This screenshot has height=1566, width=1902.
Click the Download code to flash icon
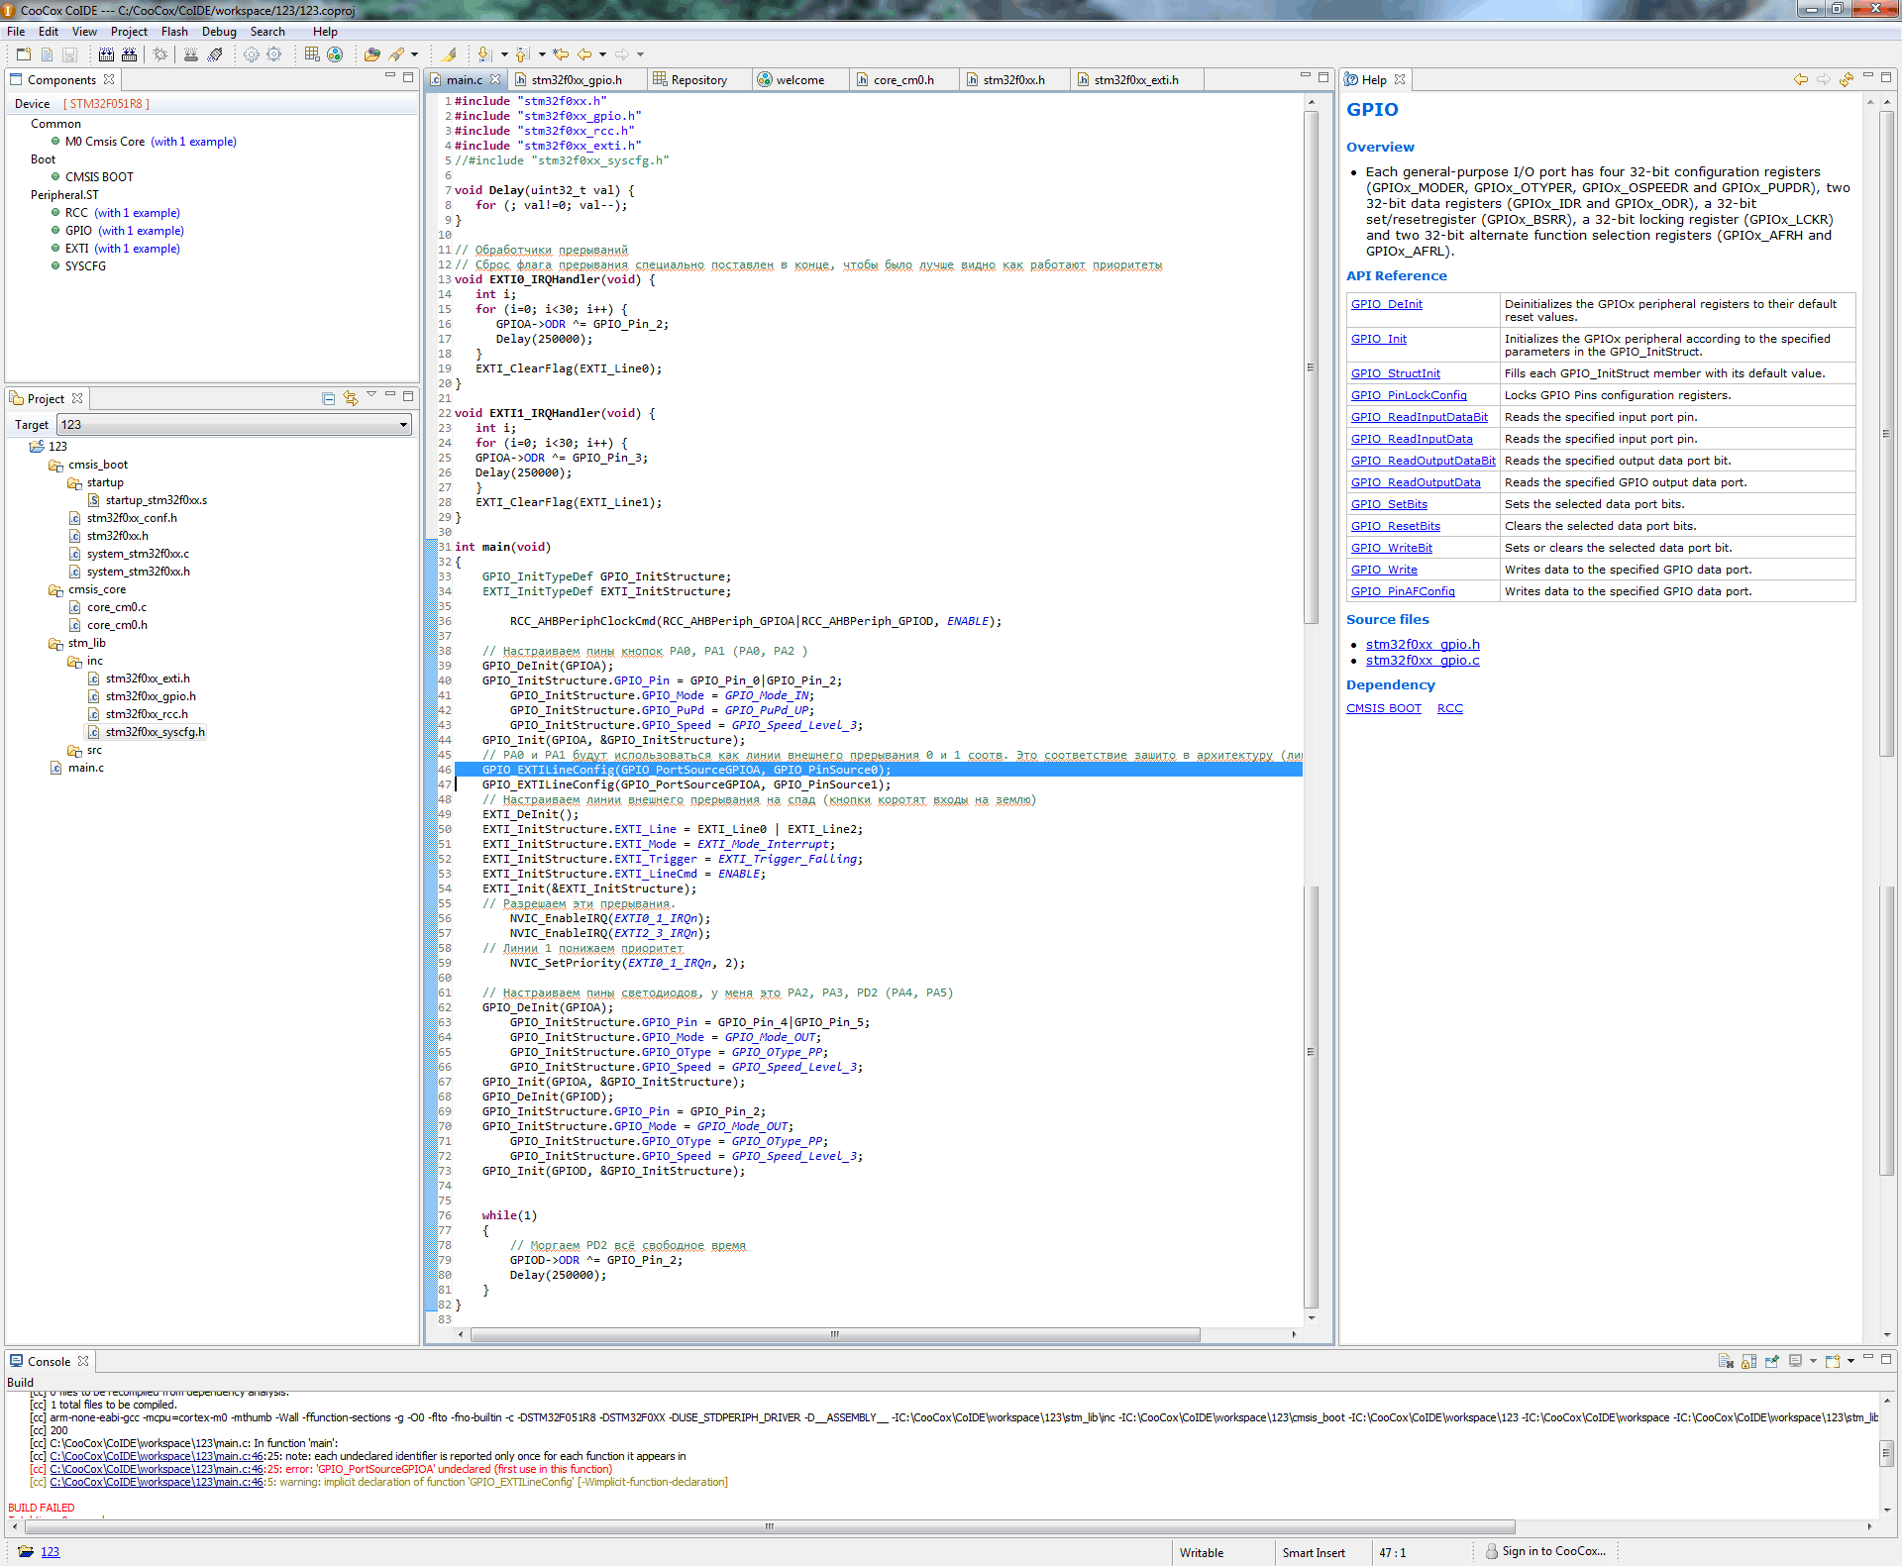[191, 54]
